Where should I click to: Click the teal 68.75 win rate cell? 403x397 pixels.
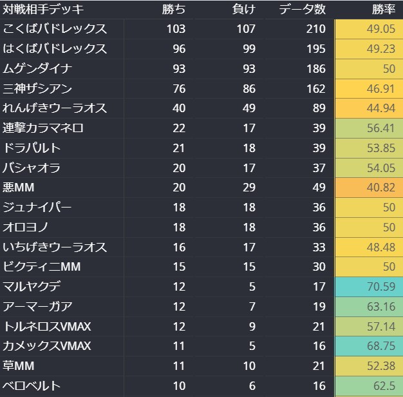click(x=368, y=346)
